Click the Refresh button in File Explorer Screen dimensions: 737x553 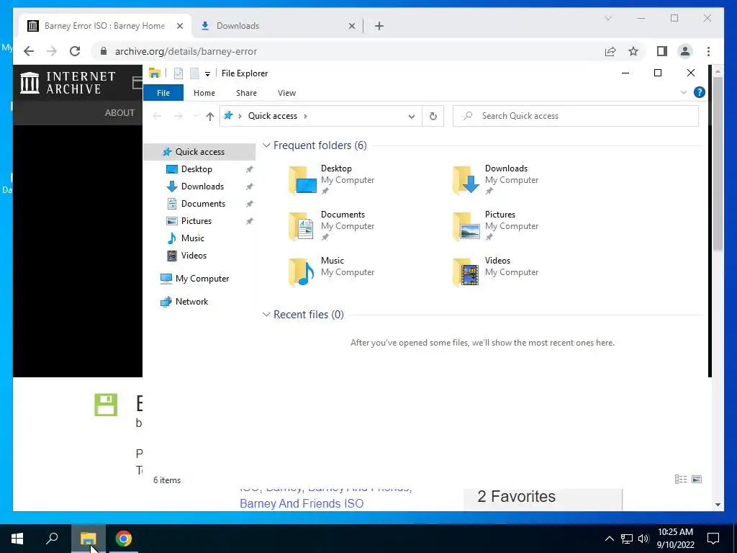(433, 116)
